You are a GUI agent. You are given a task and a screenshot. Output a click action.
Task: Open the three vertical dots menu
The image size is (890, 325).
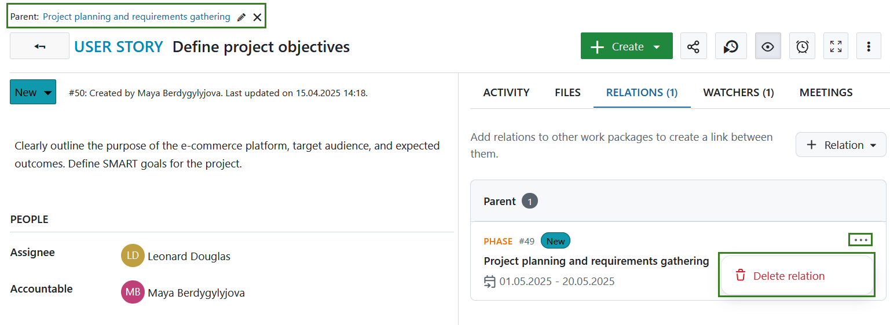tap(869, 46)
